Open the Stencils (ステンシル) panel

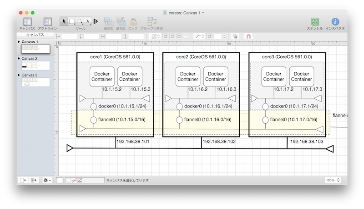click(x=315, y=21)
